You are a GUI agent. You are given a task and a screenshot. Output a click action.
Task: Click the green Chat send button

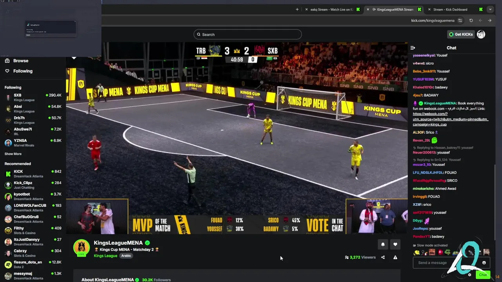[x=483, y=275]
